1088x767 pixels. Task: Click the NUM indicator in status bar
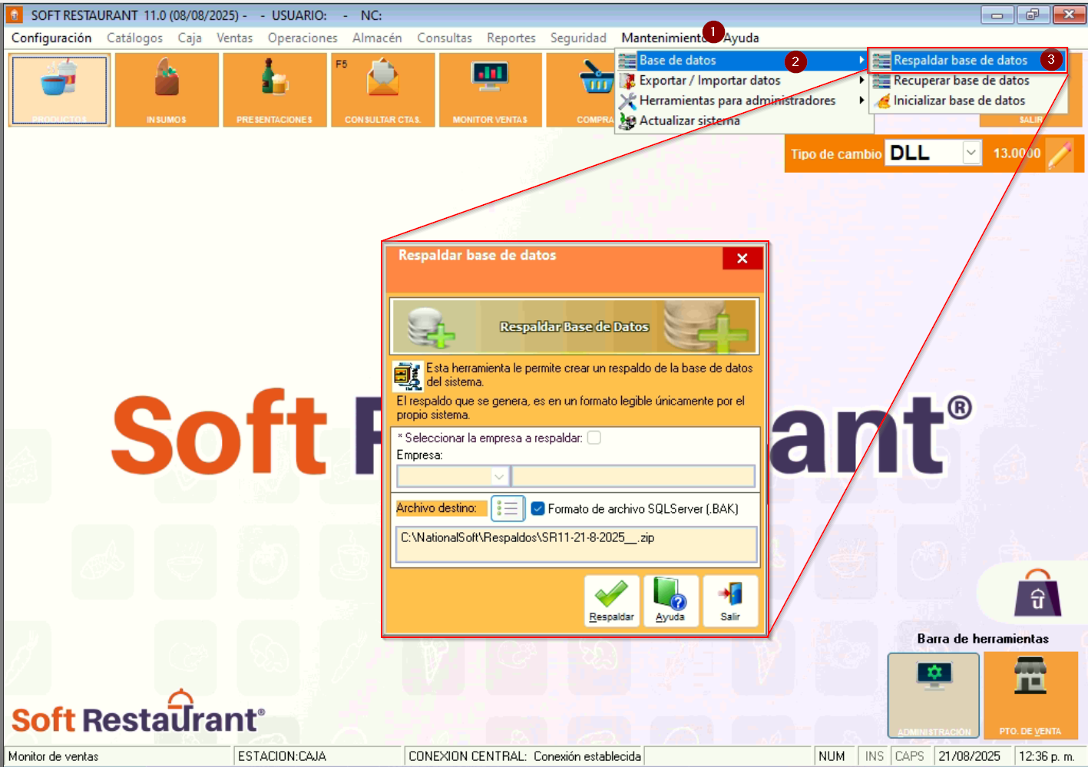coord(832,756)
